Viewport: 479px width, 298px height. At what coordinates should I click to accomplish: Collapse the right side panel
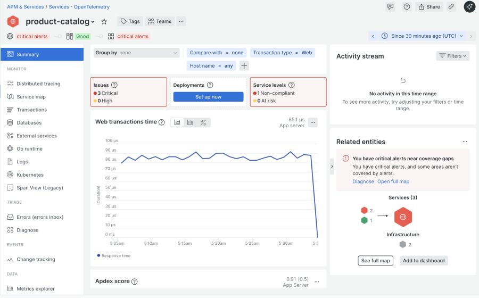pos(332,167)
